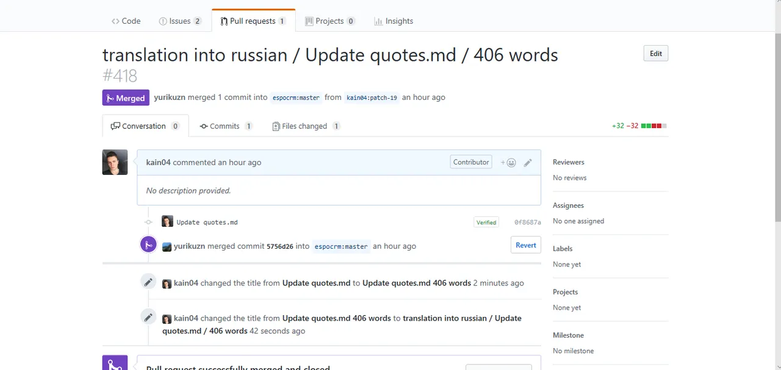
Task: Open the espocrm:master branch link in the header
Action: coord(296,98)
